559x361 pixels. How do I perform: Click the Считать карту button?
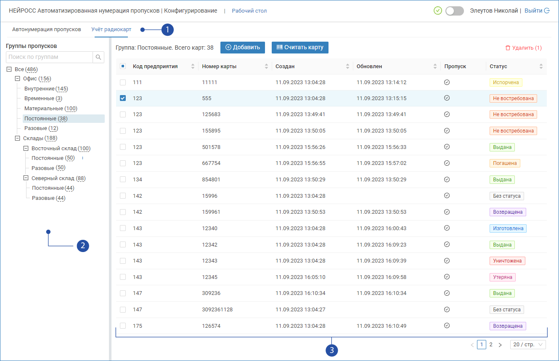pyautogui.click(x=300, y=48)
